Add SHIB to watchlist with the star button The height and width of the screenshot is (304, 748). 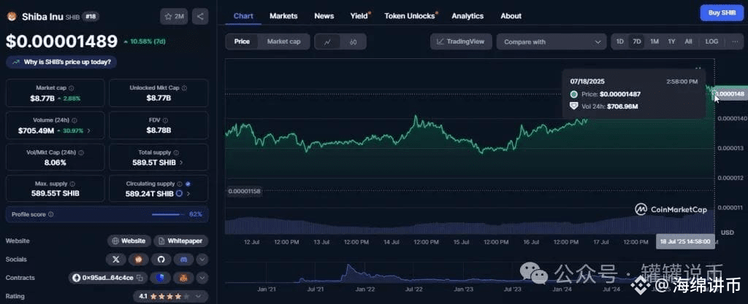point(174,17)
